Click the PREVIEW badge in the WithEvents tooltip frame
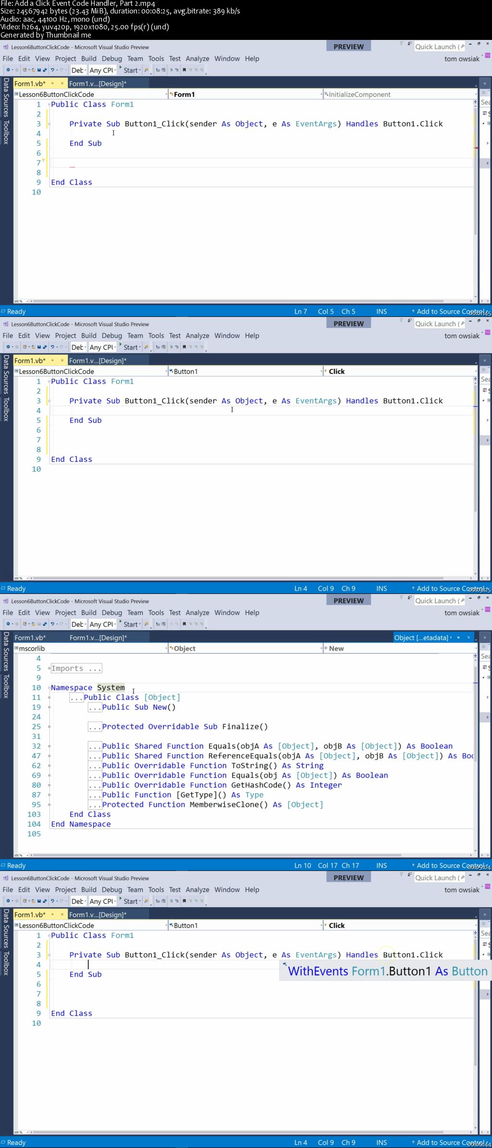 point(349,878)
